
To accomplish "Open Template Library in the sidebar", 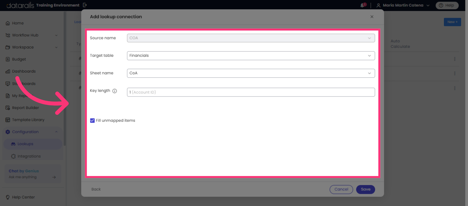I will click(x=28, y=120).
